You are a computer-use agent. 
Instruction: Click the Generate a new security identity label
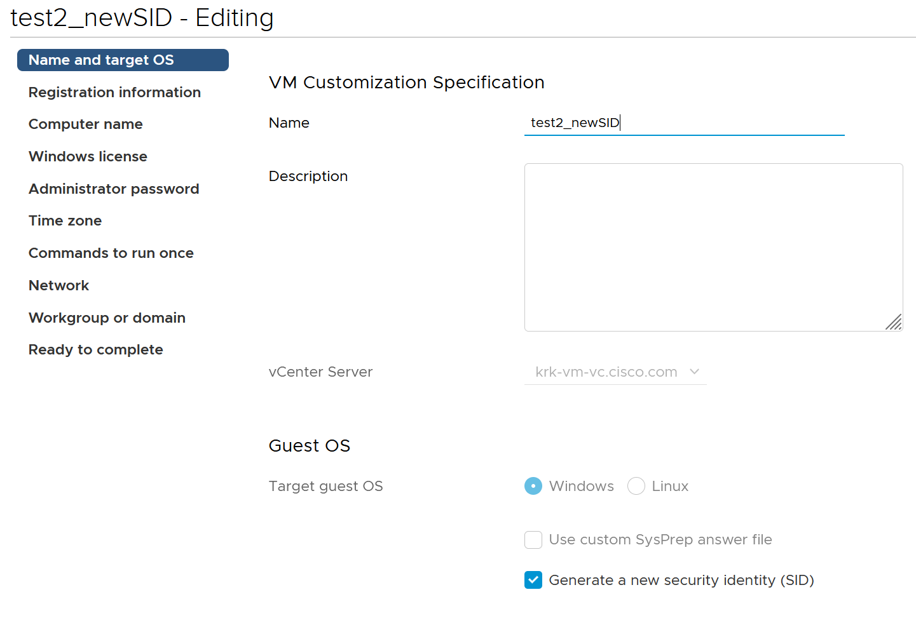click(681, 580)
